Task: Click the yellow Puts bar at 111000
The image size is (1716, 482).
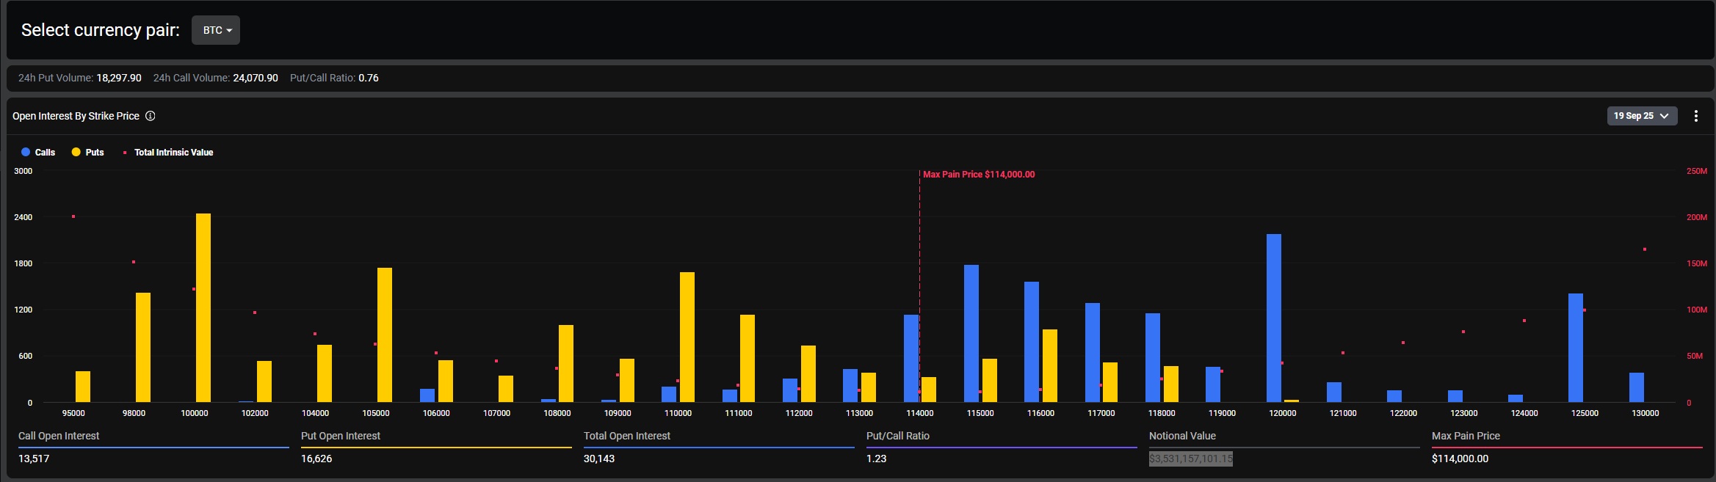Action: coord(747,358)
